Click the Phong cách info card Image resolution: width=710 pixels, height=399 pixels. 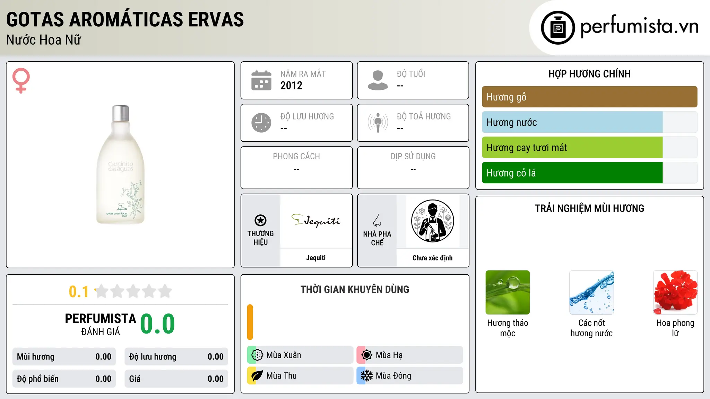(296, 168)
